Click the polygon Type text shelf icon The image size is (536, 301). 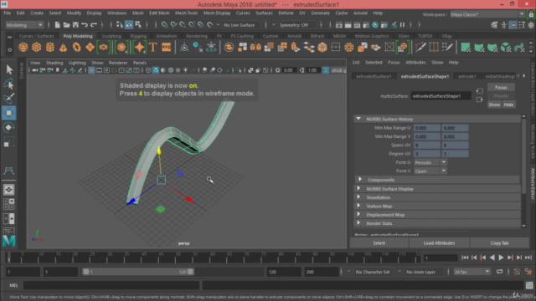(152, 47)
